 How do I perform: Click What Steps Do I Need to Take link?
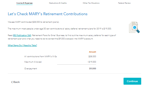pyautogui.click(x=22, y=45)
